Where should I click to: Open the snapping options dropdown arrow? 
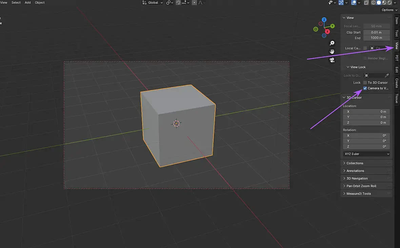pos(188,3)
